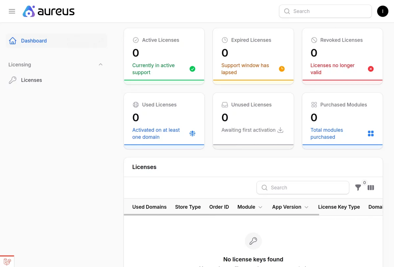Click the orange clock badge icon
The image size is (394, 267).
pyautogui.click(x=282, y=69)
